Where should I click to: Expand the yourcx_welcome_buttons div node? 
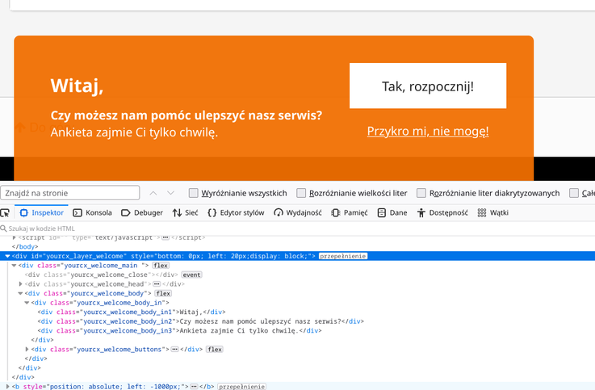pos(28,349)
